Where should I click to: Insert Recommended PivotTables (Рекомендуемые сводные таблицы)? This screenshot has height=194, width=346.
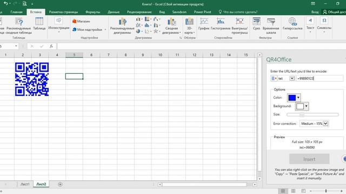point(19,26)
